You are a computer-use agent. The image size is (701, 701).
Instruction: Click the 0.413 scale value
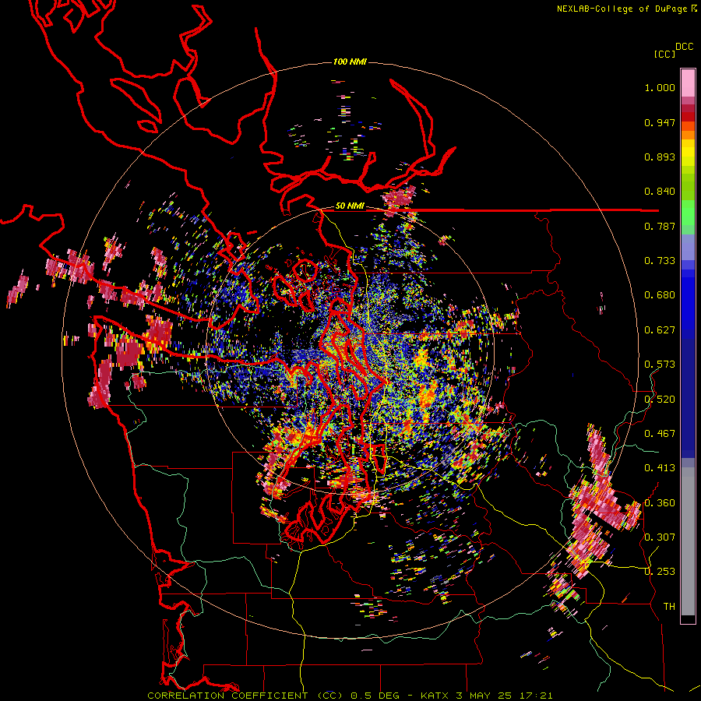pos(660,468)
